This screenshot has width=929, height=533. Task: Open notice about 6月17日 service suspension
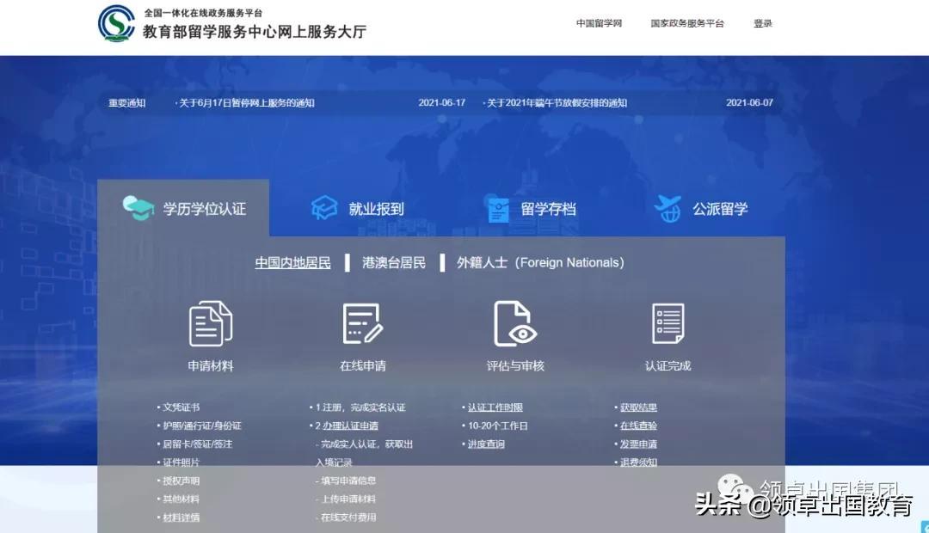tap(246, 103)
